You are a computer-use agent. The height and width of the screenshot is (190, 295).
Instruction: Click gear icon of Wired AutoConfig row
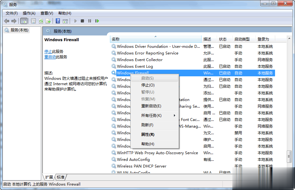pyautogui.click(x=113, y=159)
